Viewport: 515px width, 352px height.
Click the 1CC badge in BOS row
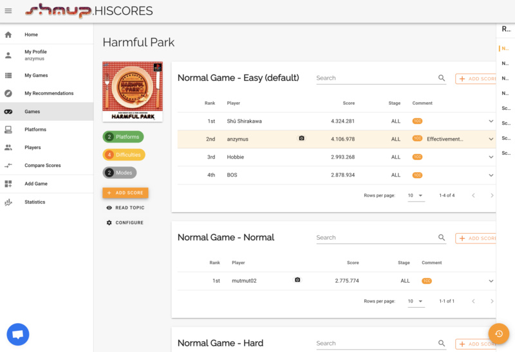click(x=417, y=175)
